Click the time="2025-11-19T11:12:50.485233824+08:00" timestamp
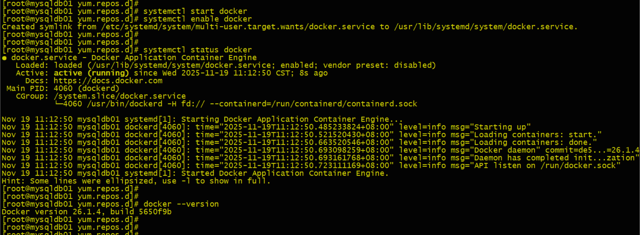Viewport: 640px width, 235px height. click(294, 127)
